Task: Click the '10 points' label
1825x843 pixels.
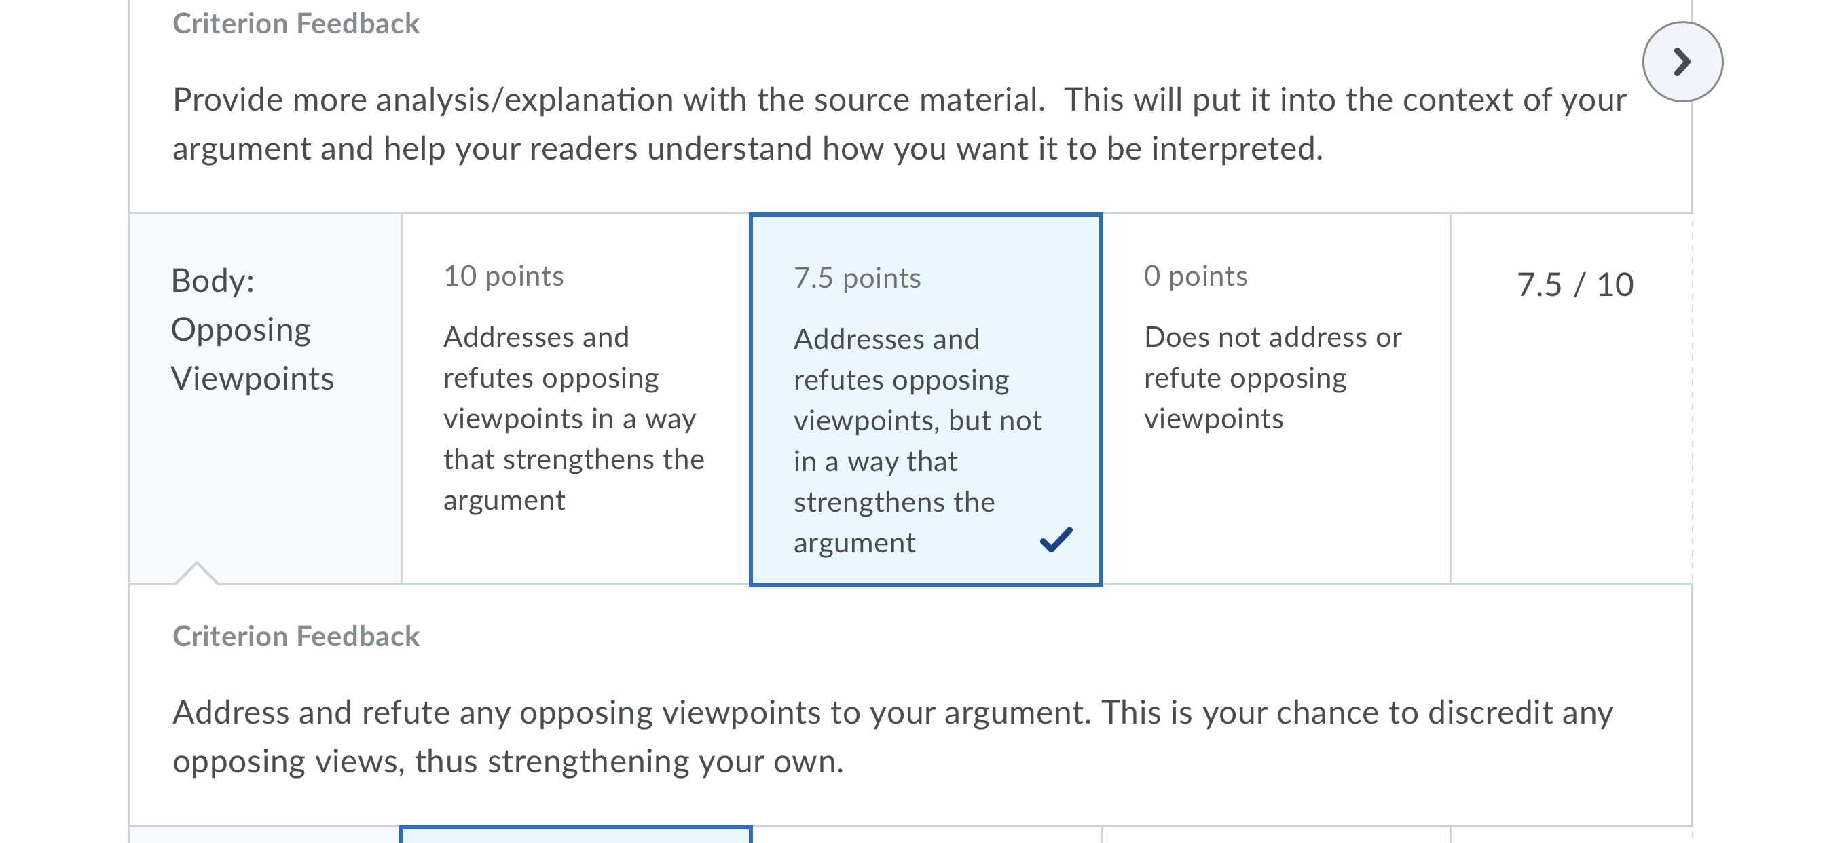Action: click(x=504, y=276)
